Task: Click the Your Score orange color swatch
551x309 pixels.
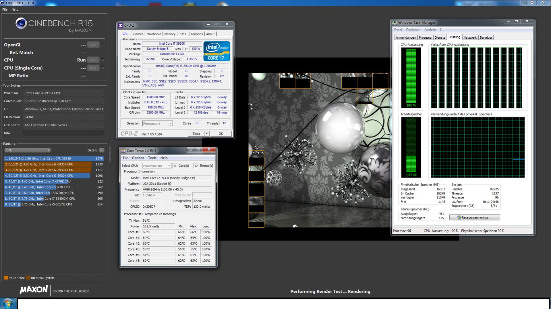Action: tap(6, 278)
